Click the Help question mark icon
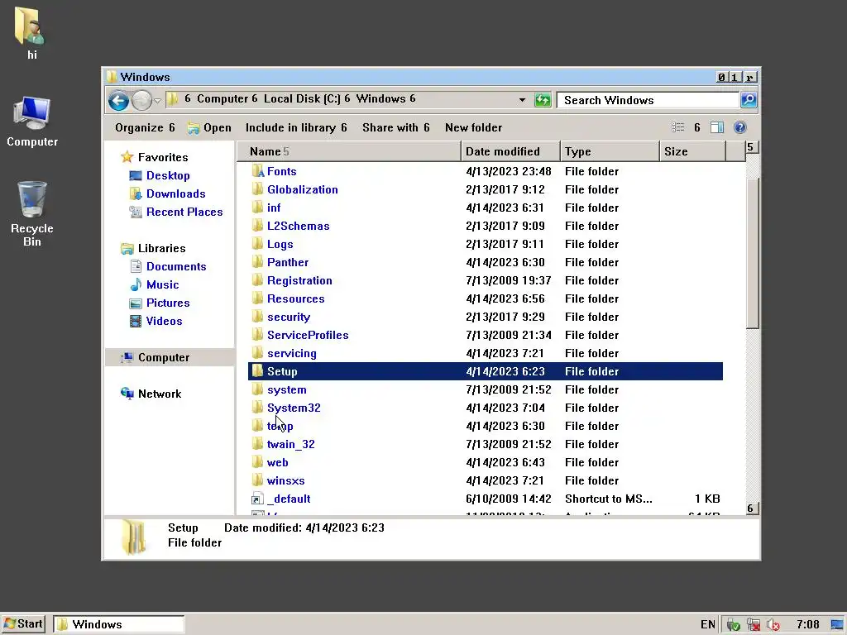847x635 pixels. click(740, 127)
